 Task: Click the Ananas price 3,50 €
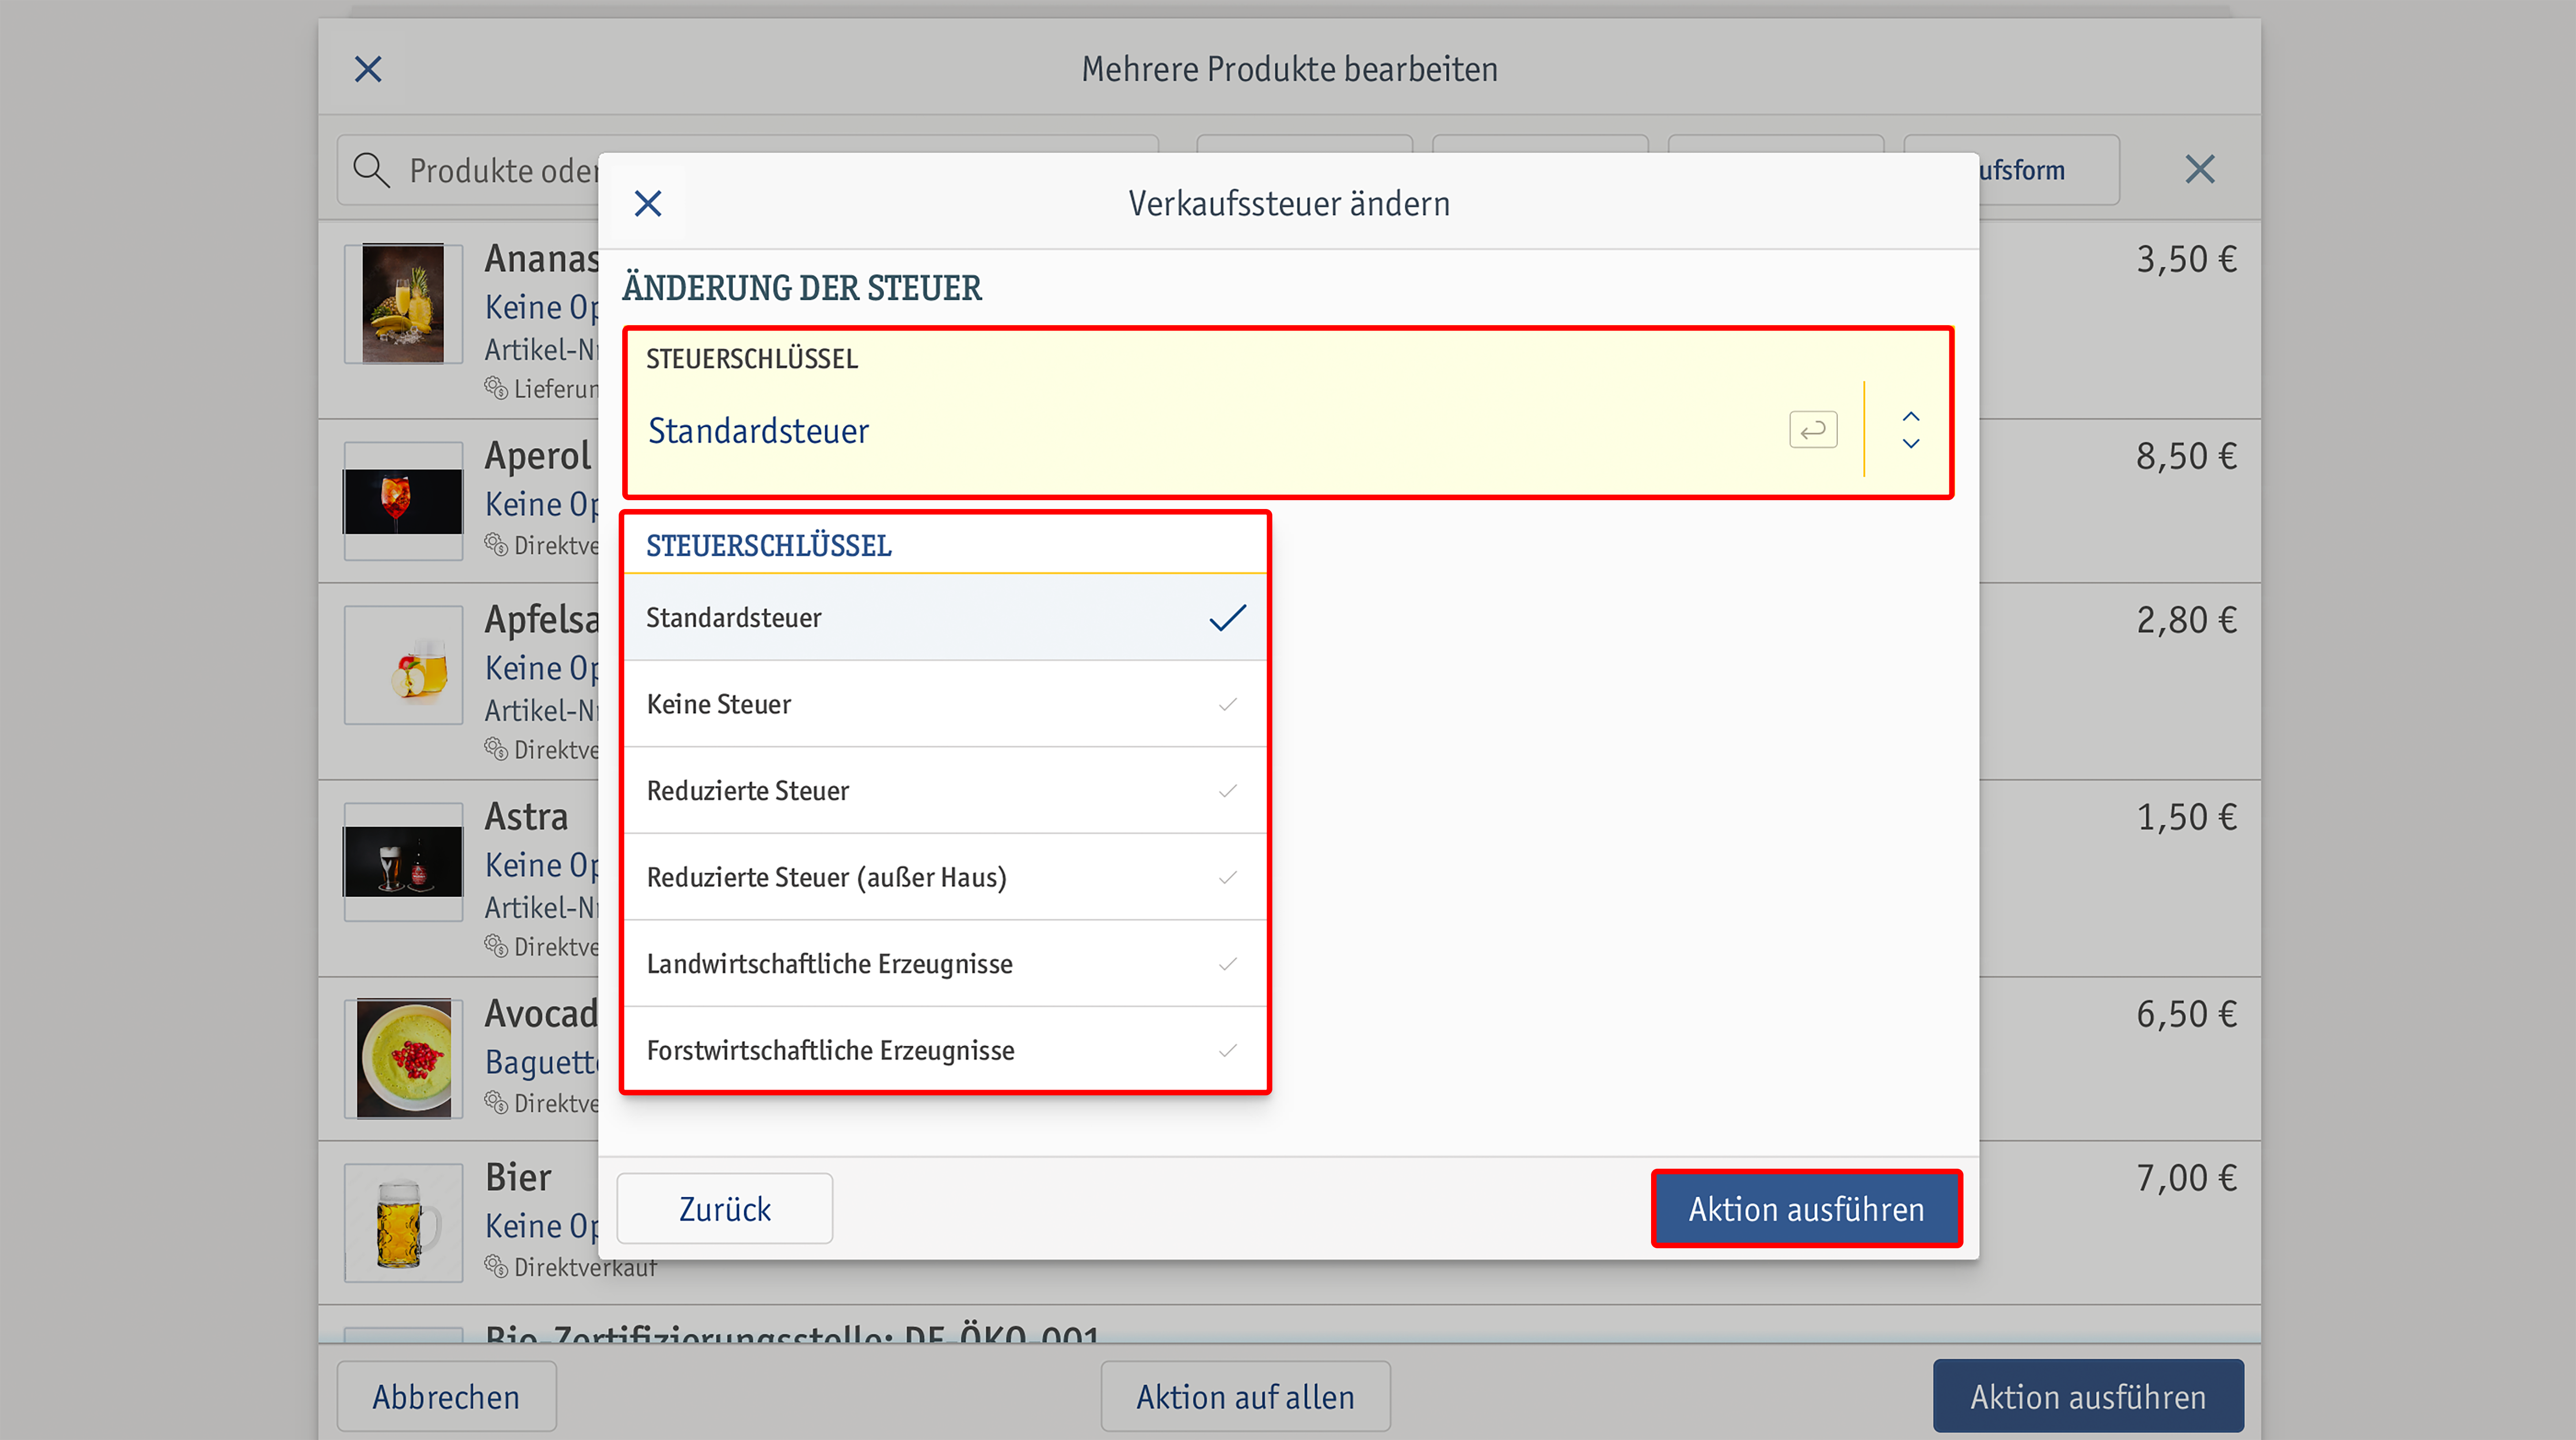coord(2186,260)
